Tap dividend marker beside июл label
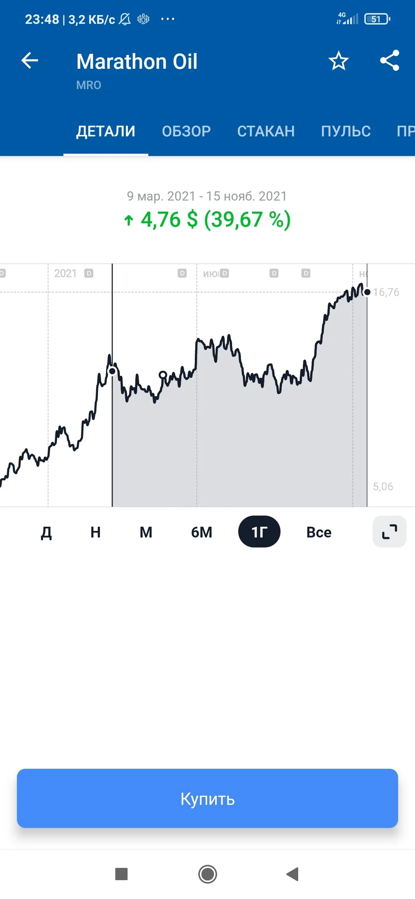415x899 pixels. click(224, 273)
